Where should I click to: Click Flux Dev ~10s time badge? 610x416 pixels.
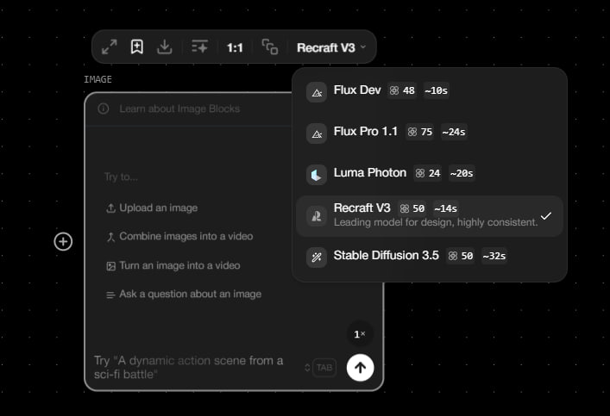(436, 90)
